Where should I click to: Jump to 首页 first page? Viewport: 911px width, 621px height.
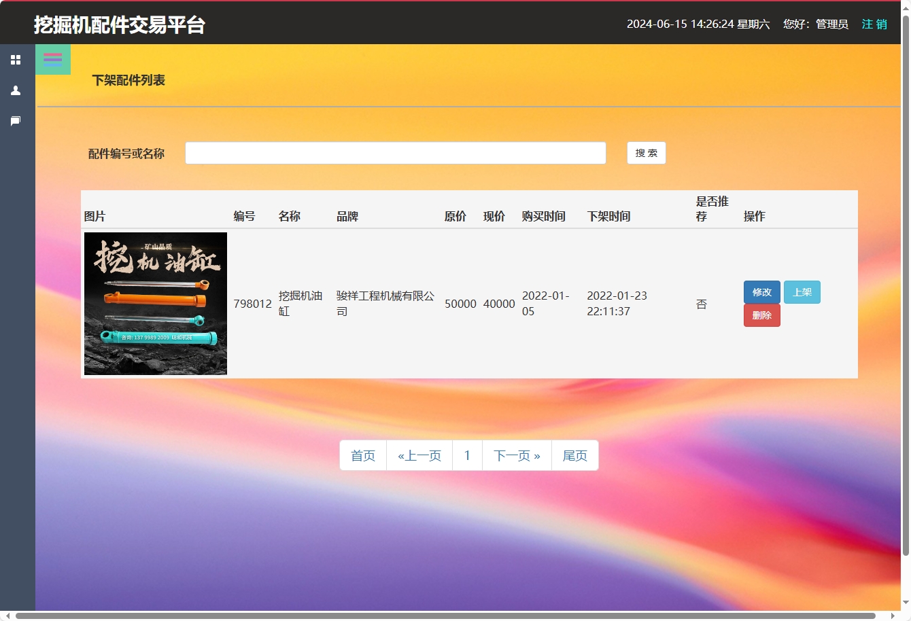point(362,455)
